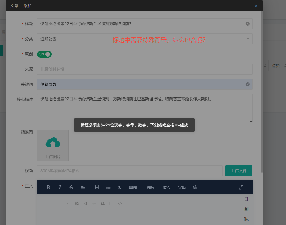Open the 图库 gallery menu
Image resolution: width=286 pixels, height=225 pixels.
pos(151,187)
